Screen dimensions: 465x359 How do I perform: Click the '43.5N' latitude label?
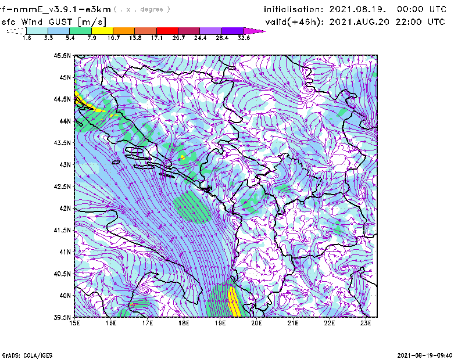62,142
